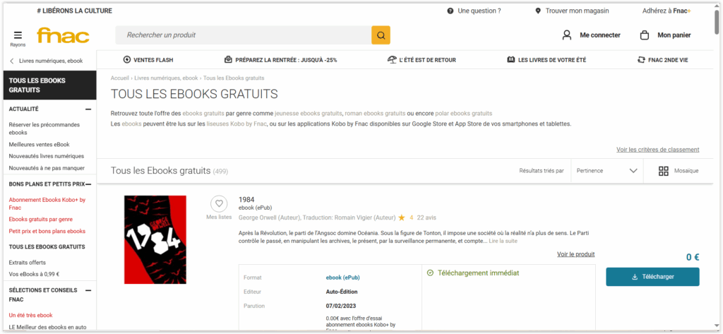Image resolution: width=723 pixels, height=334 pixels.
Task: Open Réserver les précommandes ebooks
Action: coord(44,129)
